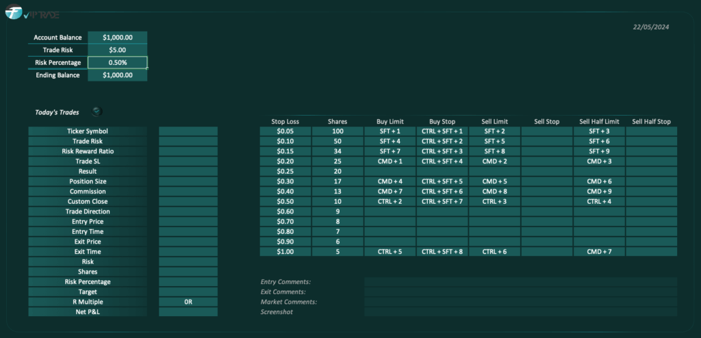701x338 pixels.
Task: Click the CTRL + SFT + 8 Buy Stop cell
Action: pos(442,252)
